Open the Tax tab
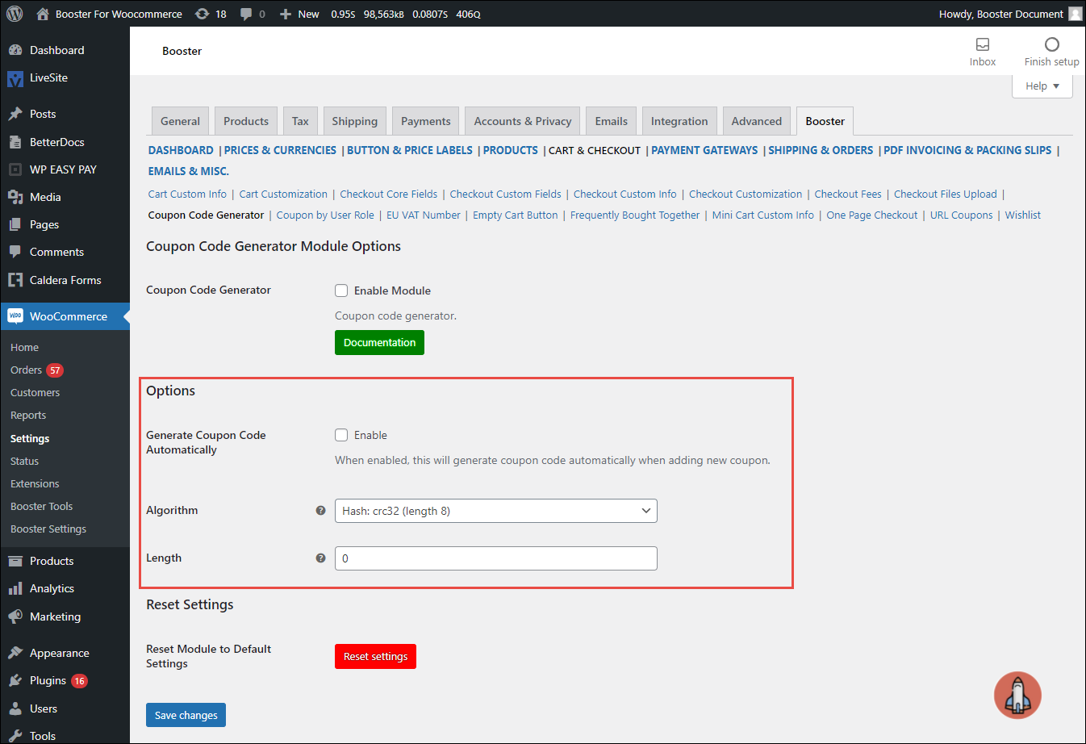 point(300,121)
